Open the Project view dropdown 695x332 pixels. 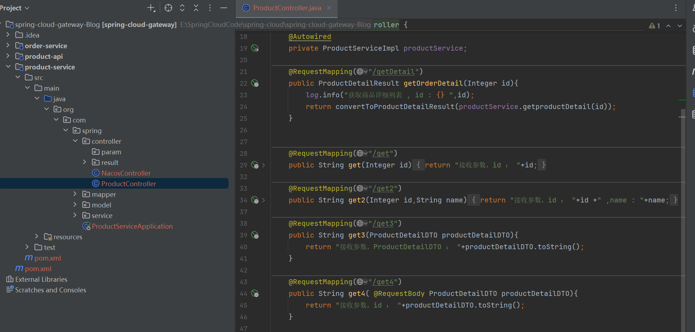coord(15,8)
